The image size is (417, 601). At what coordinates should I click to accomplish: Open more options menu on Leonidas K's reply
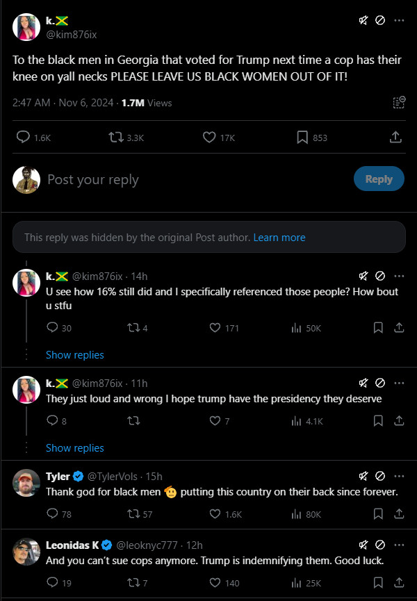[399, 545]
